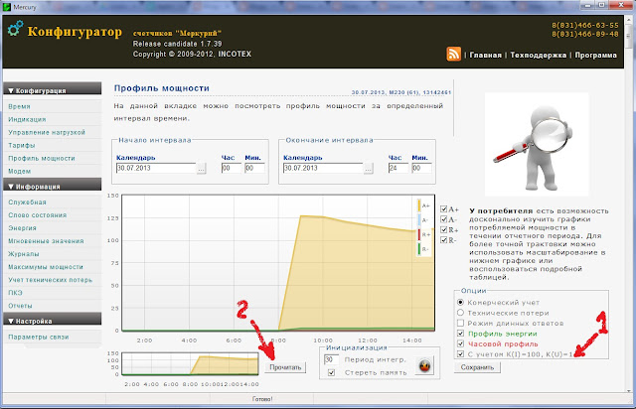Toggle the Стереть память checkbox
This screenshot has height=409, width=636.
click(x=331, y=372)
